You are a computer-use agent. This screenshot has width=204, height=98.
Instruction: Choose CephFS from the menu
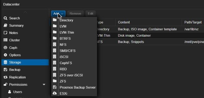pos(74,63)
